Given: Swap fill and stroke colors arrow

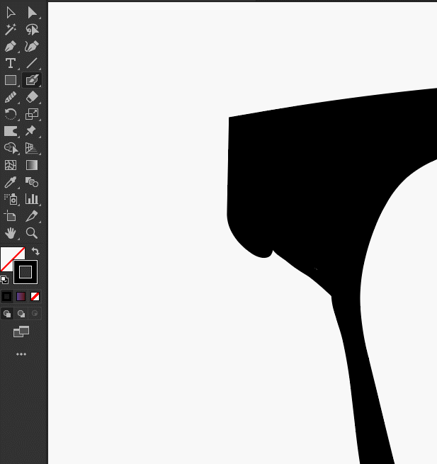Looking at the screenshot, I should (35, 251).
